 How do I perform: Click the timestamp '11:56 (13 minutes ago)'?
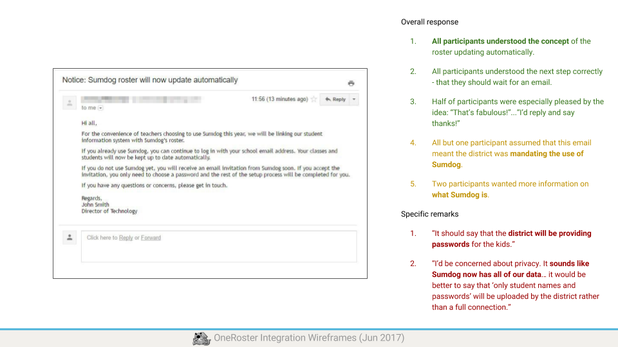coord(280,99)
